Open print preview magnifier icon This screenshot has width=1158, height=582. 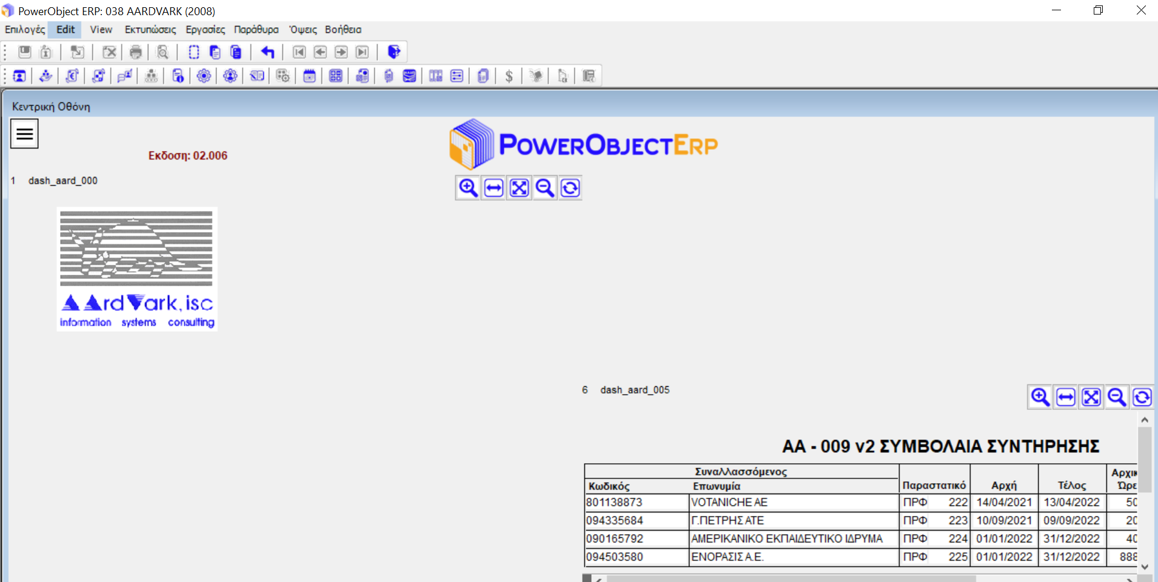coord(162,52)
